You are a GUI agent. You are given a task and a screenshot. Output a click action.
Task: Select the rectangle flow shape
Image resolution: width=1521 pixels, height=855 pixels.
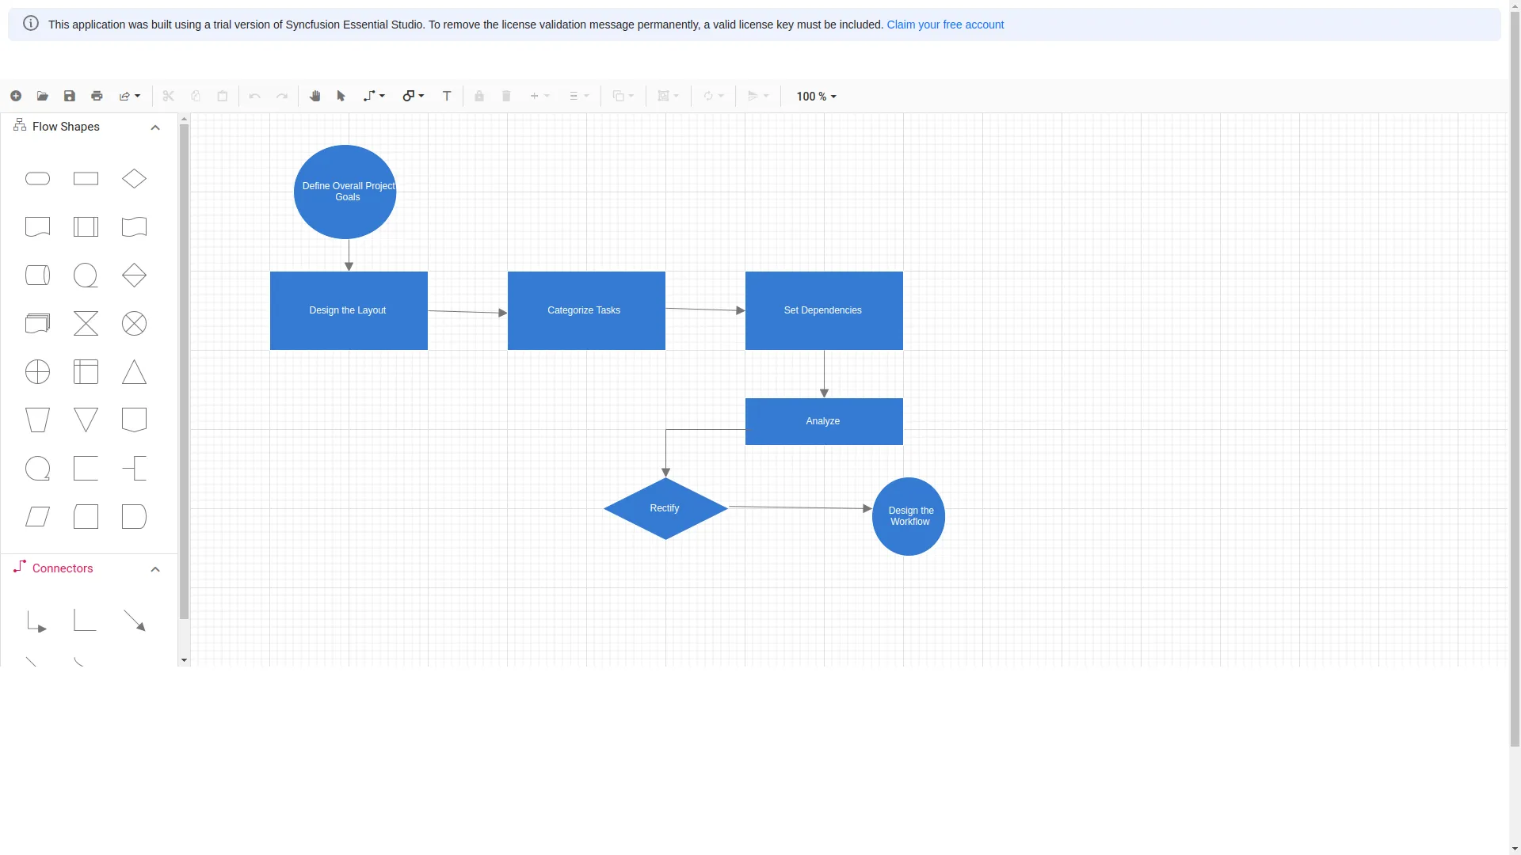tap(86, 178)
